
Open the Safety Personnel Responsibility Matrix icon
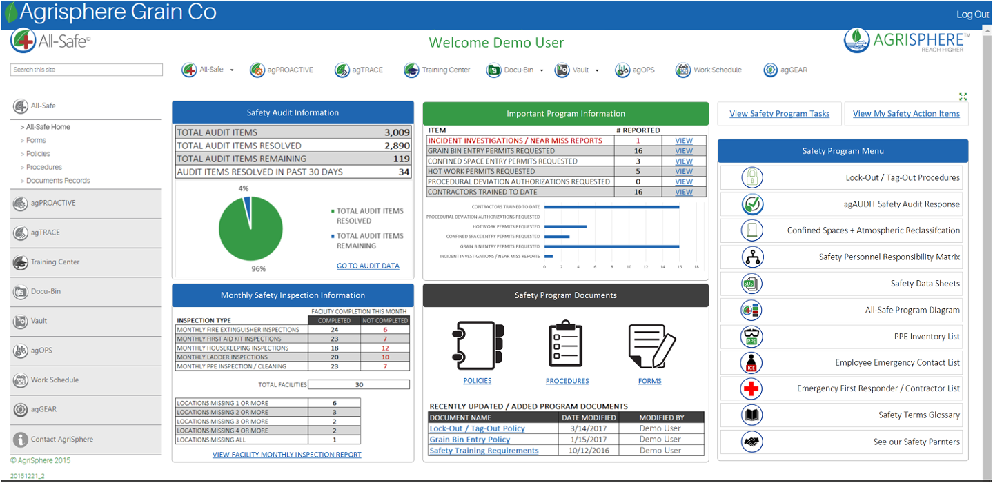click(x=752, y=257)
